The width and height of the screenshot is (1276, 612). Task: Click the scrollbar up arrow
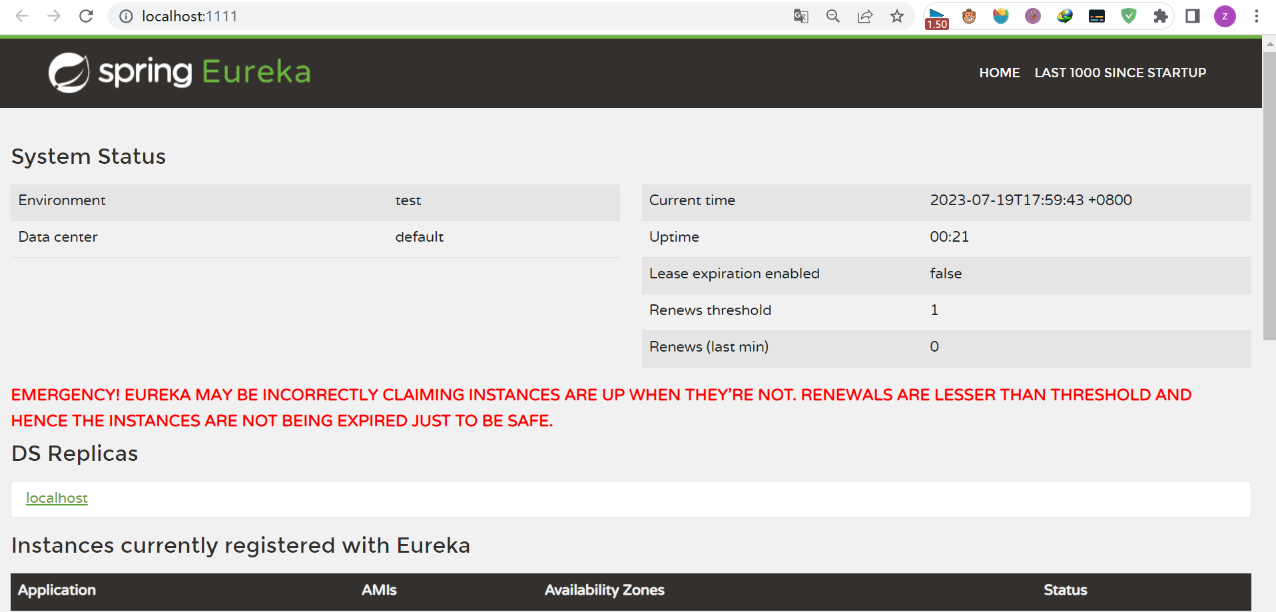[1269, 44]
